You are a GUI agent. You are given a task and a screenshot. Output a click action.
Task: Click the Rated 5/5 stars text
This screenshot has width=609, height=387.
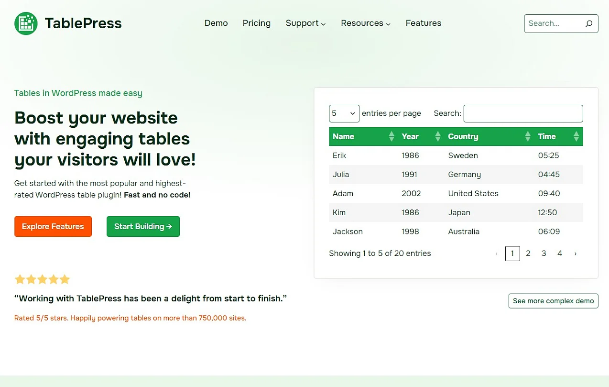(130, 318)
